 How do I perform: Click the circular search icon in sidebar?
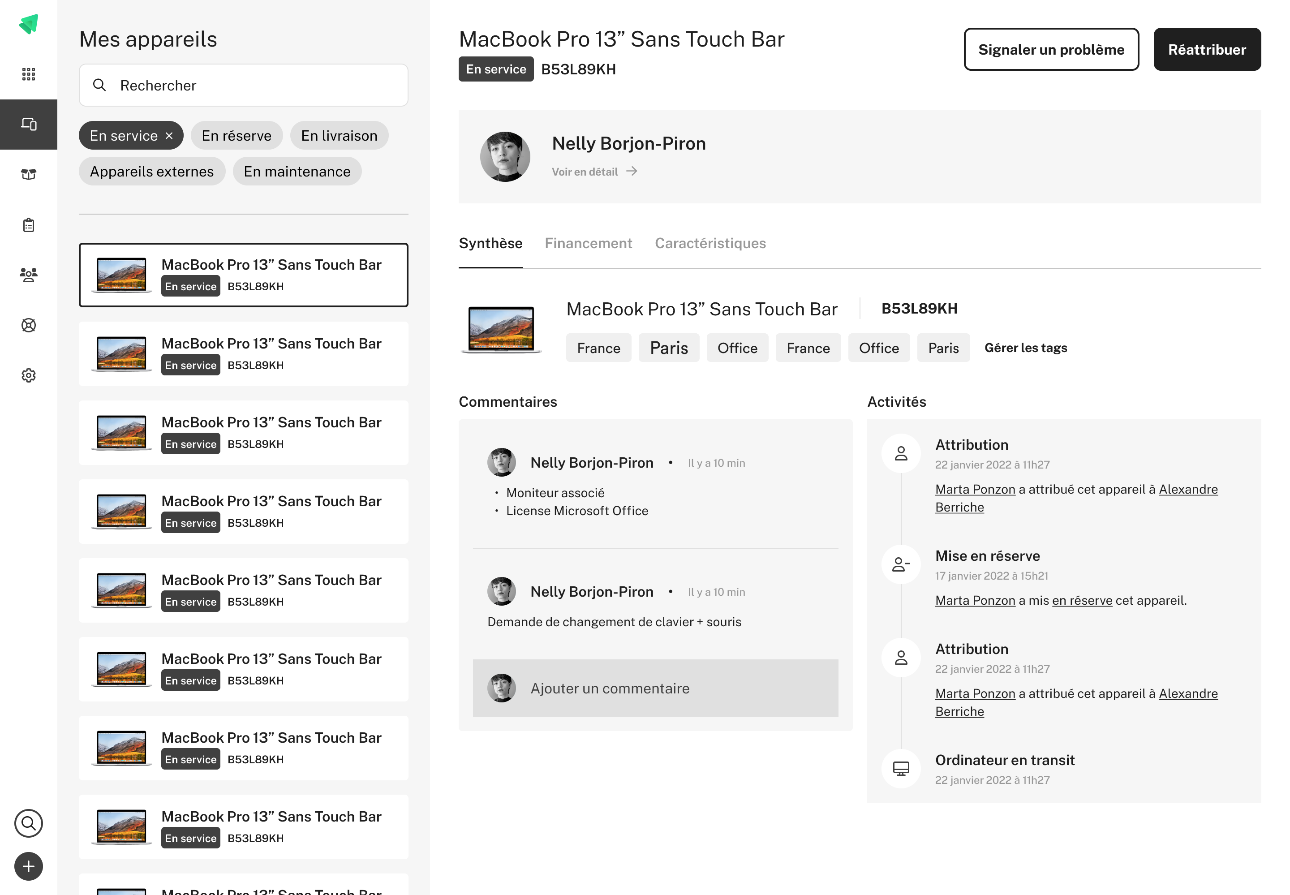coord(29,823)
